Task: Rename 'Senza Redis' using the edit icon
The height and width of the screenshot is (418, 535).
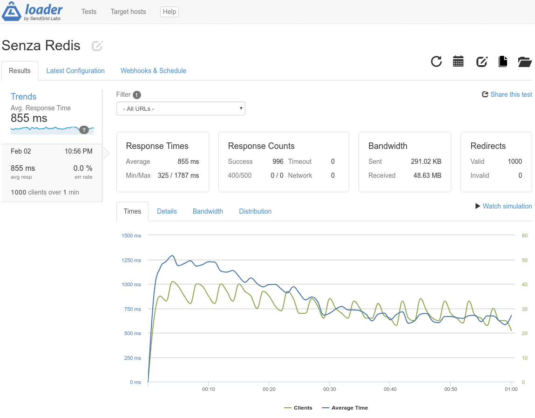Action: [x=97, y=46]
